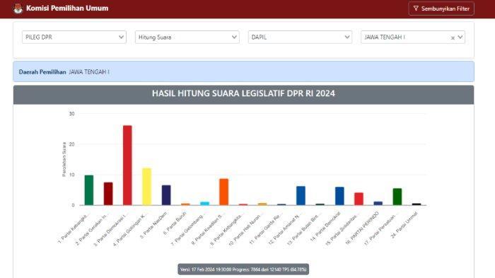
Task: Click the dark green Partai Persatuan bar
Action: [397, 197]
